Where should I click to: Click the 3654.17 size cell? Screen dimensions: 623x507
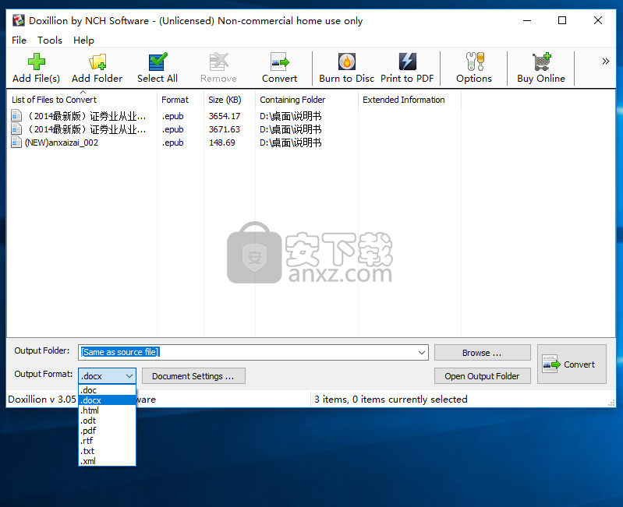[x=225, y=116]
